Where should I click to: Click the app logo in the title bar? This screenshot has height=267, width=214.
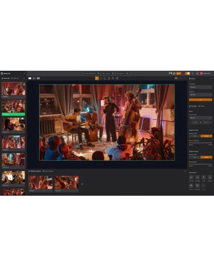pos(2,74)
